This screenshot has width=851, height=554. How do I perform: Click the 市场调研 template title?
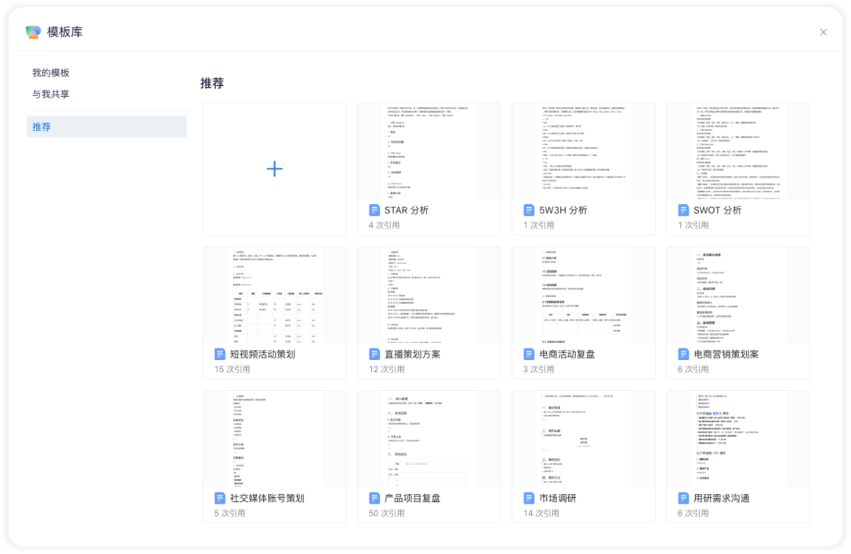point(557,498)
